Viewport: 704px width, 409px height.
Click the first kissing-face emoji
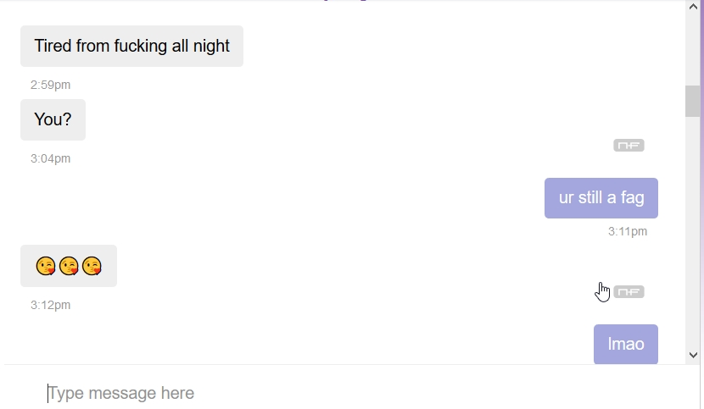[46, 267]
